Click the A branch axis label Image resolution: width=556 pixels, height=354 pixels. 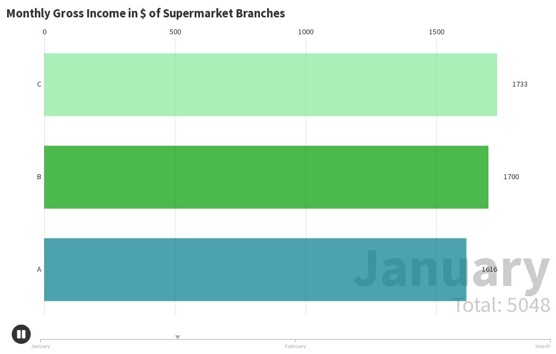coord(39,269)
